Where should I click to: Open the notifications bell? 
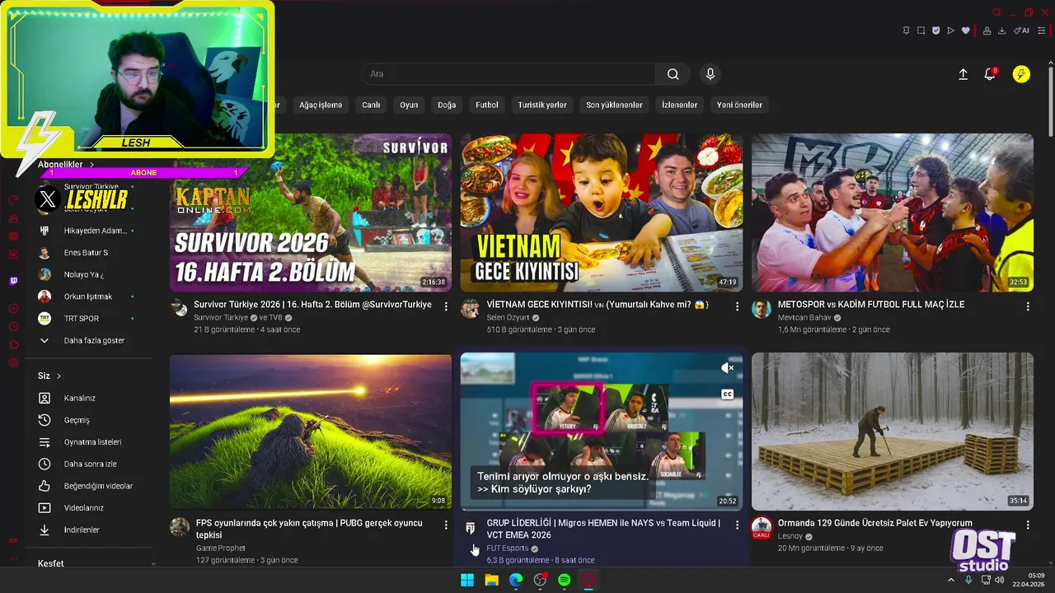point(990,74)
